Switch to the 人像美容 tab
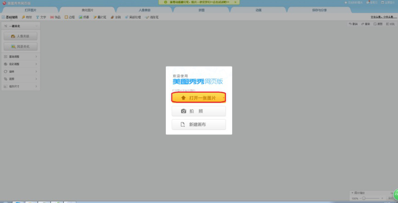 [144, 10]
